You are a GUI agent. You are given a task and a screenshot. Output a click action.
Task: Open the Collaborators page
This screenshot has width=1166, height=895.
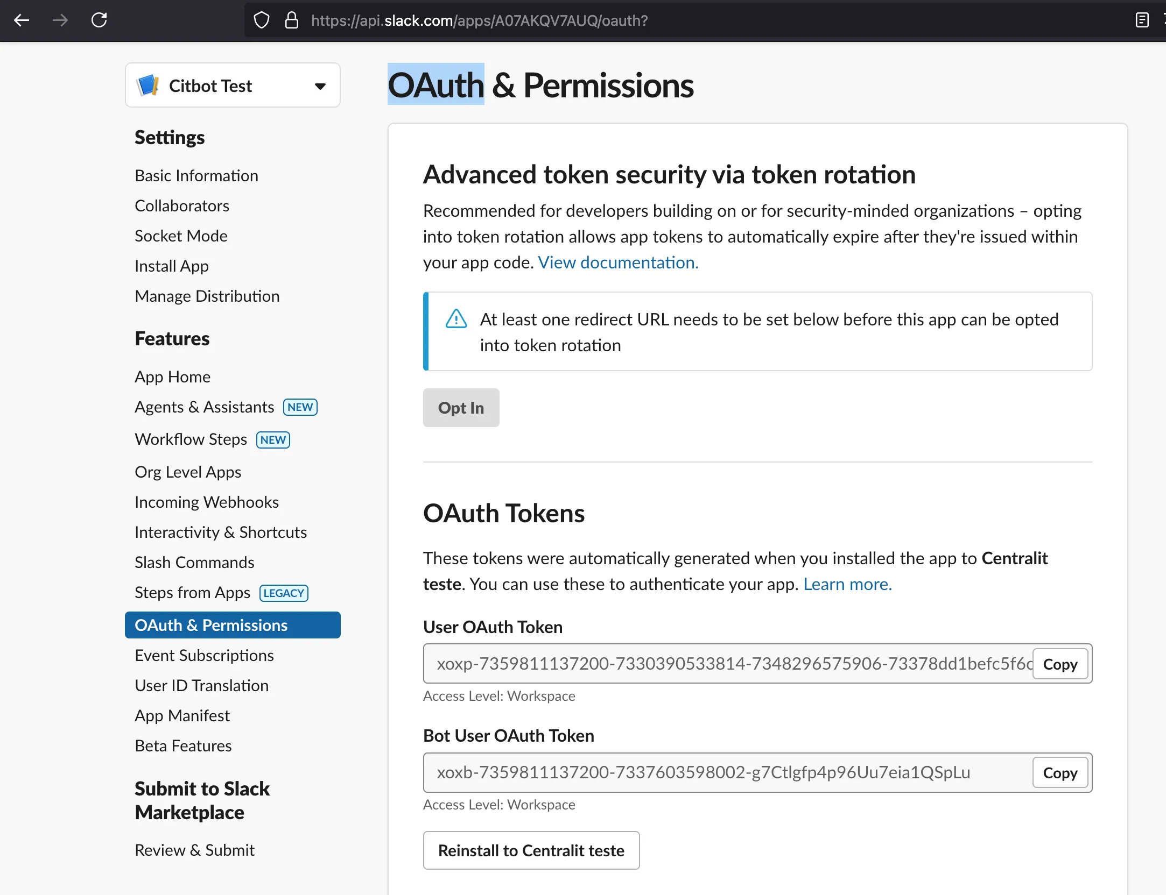(x=182, y=206)
